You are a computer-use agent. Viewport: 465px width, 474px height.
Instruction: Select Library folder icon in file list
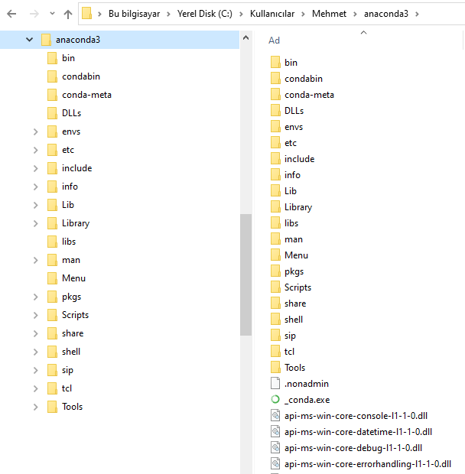pos(275,206)
